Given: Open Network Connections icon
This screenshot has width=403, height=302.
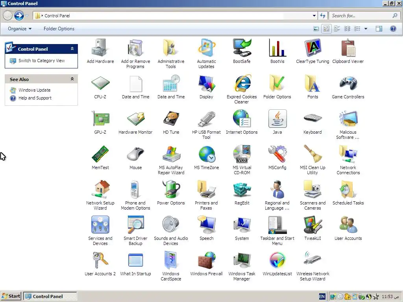Looking at the screenshot, I should tap(348, 160).
